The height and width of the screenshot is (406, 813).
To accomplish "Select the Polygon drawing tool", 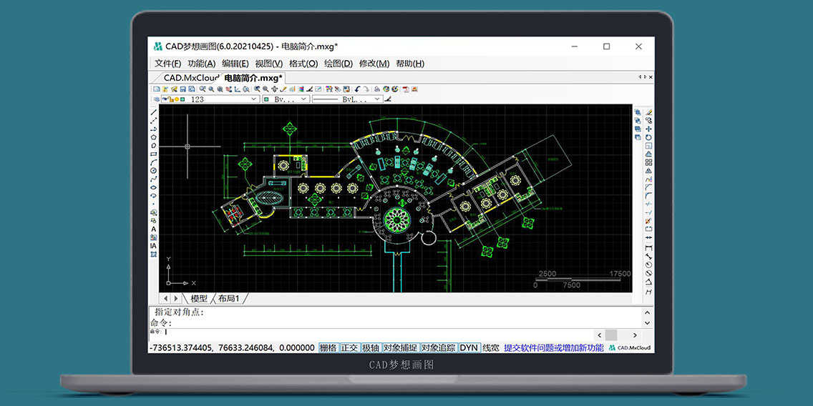I will [154, 138].
